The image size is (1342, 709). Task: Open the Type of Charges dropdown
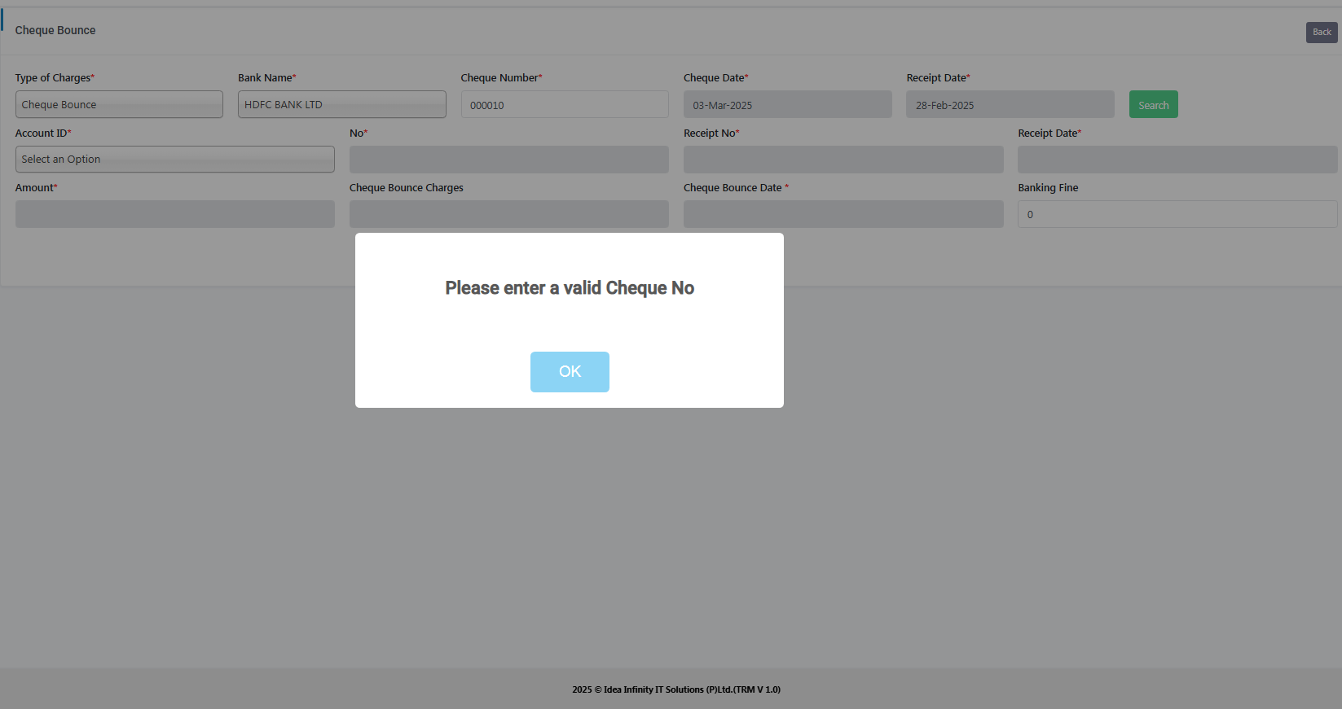[119, 104]
